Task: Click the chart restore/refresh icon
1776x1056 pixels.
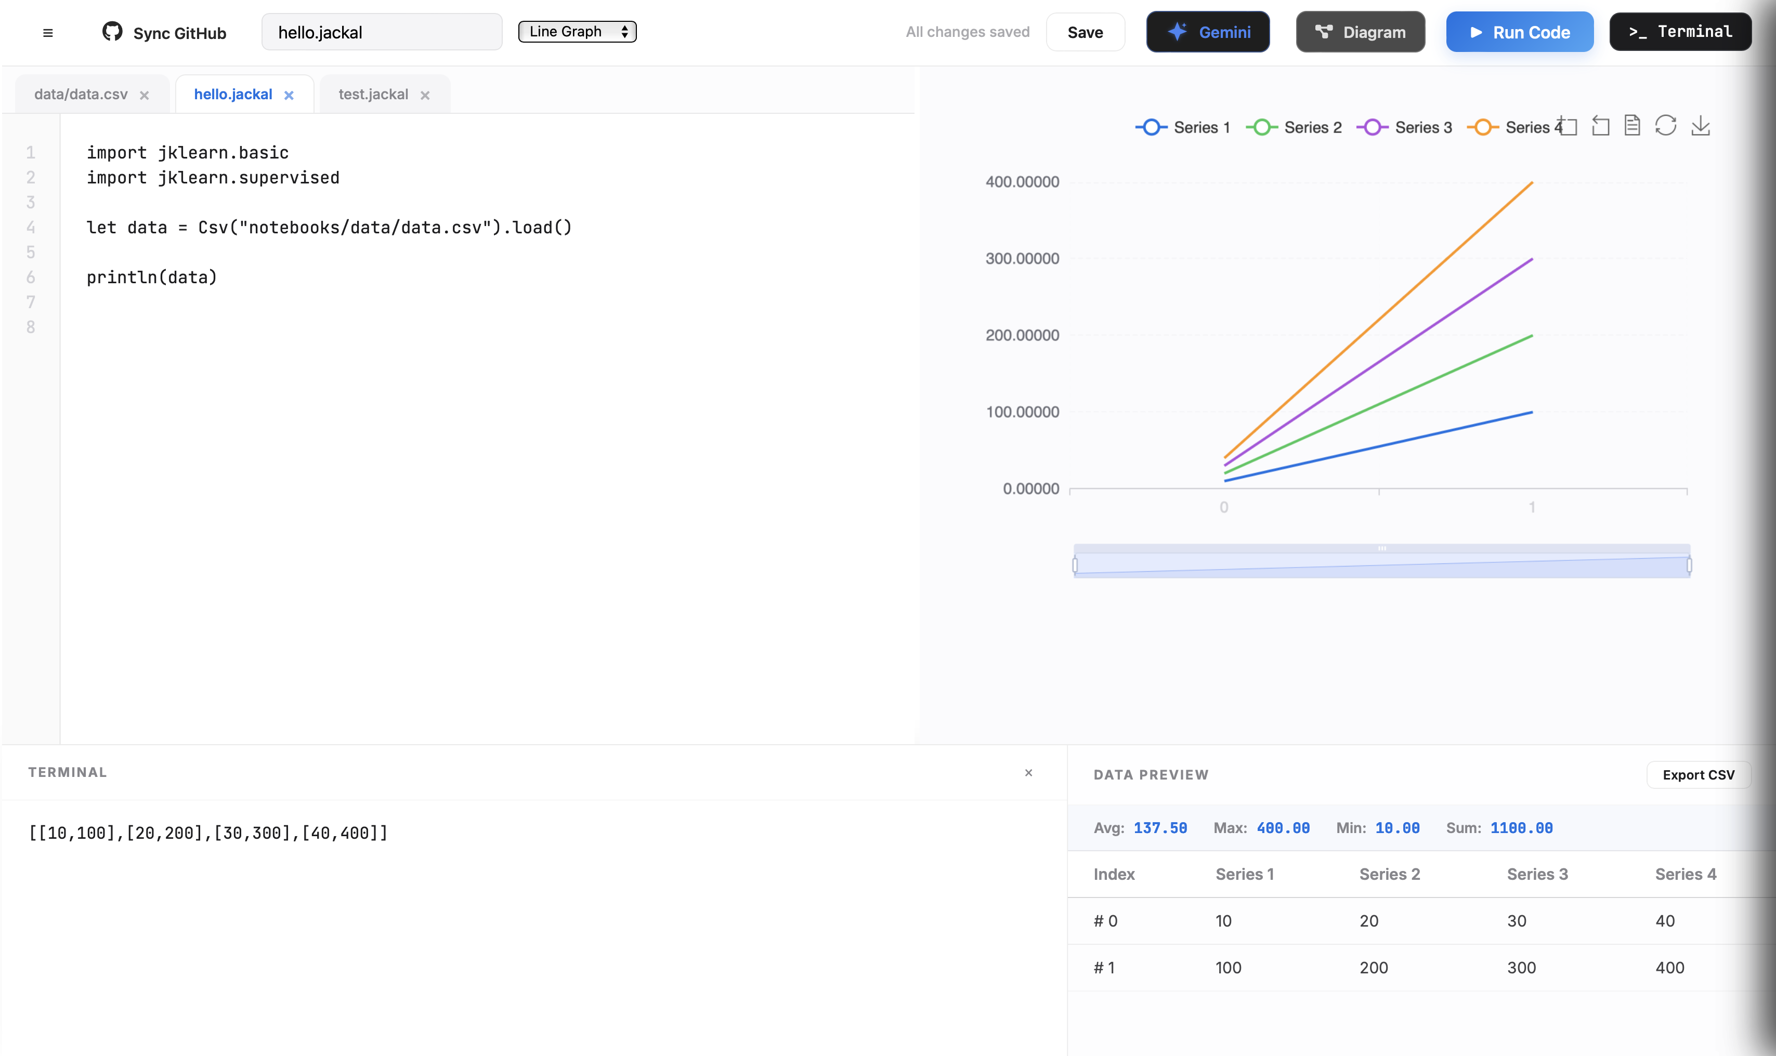Action: pyautogui.click(x=1666, y=126)
